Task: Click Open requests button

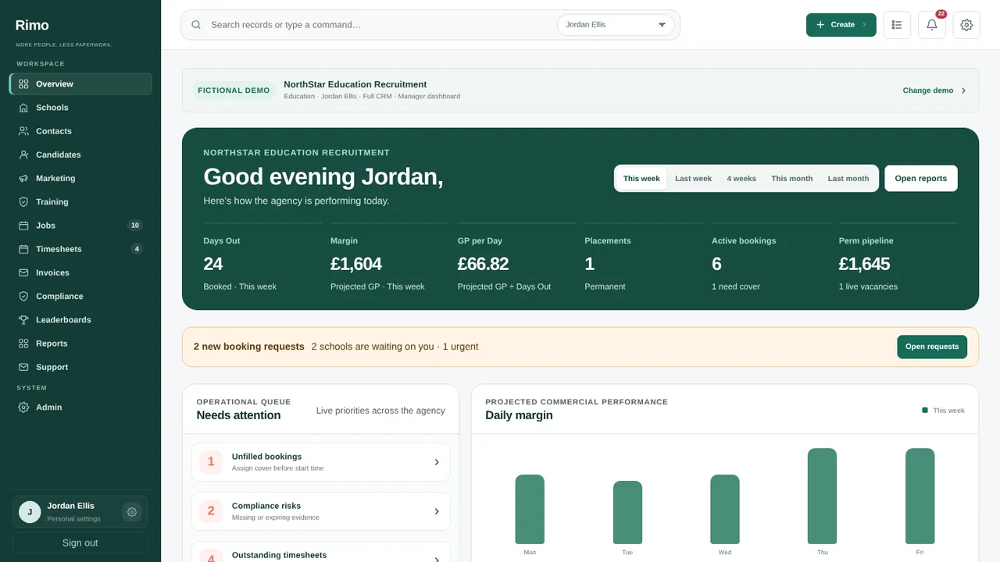Action: tap(932, 347)
